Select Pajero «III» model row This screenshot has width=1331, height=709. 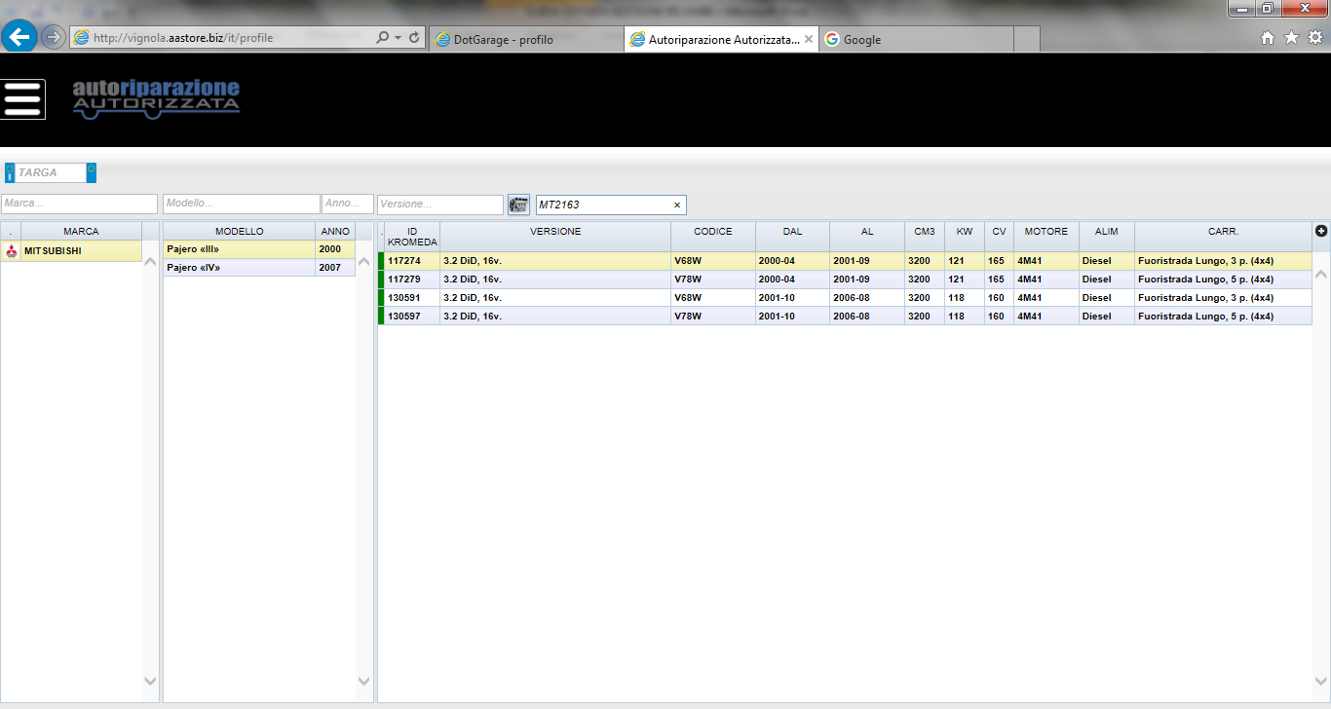pos(259,249)
